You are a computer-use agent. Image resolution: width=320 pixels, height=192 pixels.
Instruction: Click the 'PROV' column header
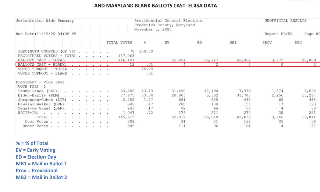267,43
